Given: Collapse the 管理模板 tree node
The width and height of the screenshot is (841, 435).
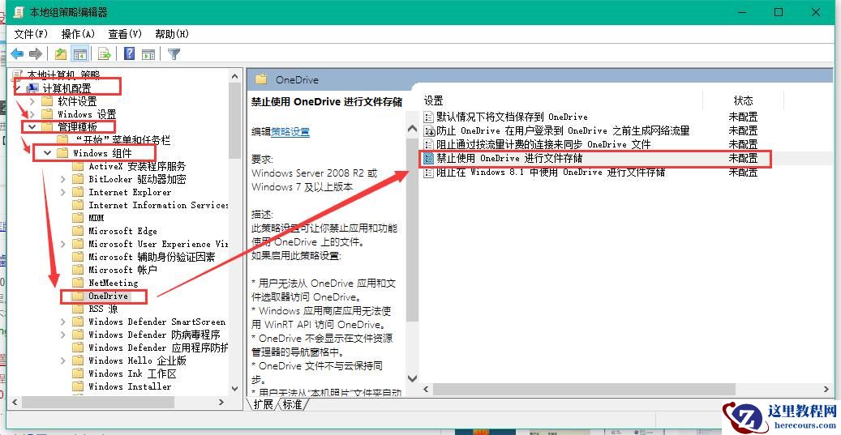Looking at the screenshot, I should [x=32, y=127].
